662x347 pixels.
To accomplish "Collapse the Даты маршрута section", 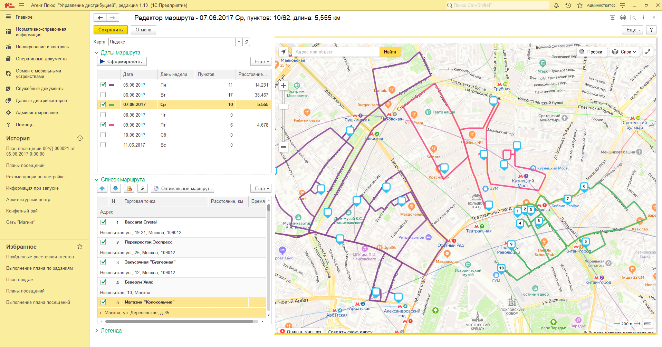I will (x=97, y=53).
